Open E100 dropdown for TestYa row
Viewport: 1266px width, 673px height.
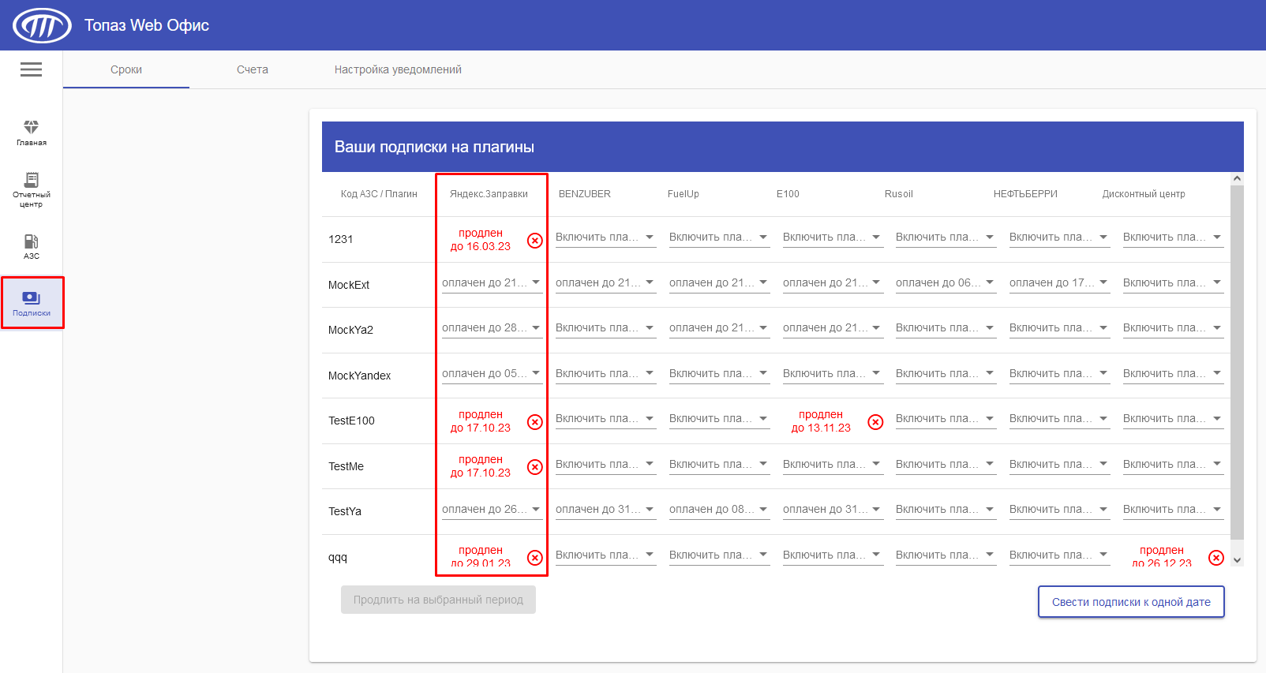coord(833,509)
